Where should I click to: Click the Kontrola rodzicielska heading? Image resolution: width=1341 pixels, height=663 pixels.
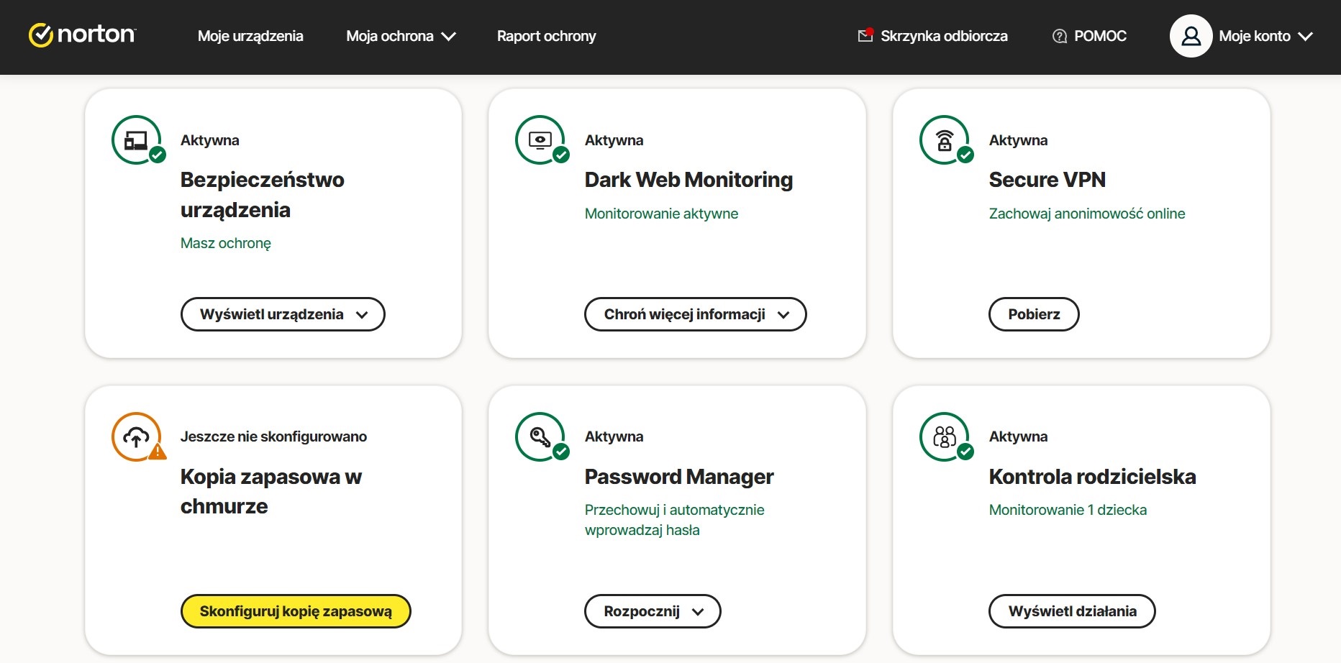(1092, 477)
